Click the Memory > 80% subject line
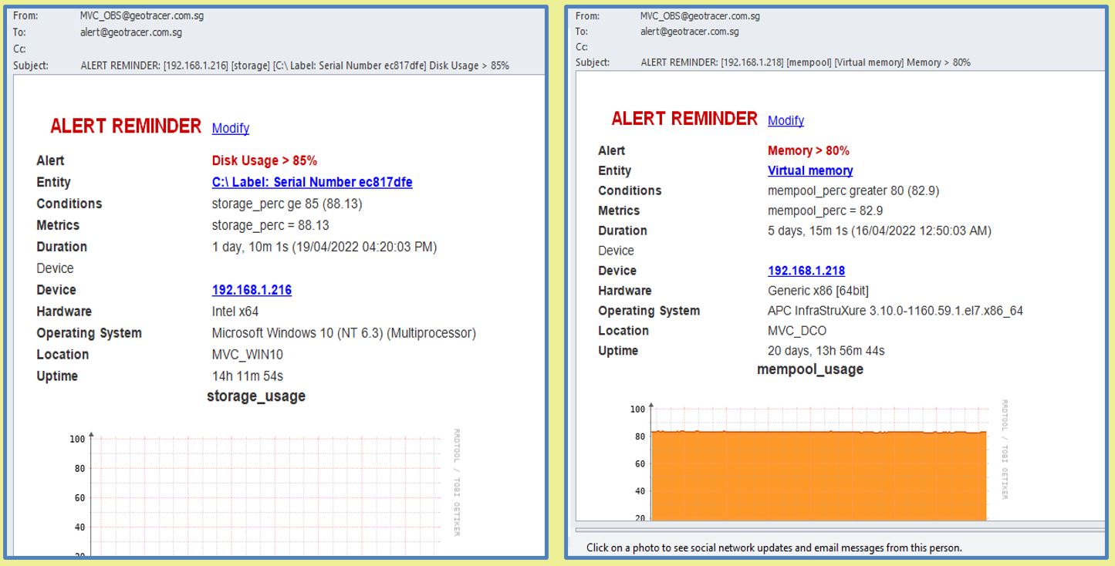 (x=806, y=62)
